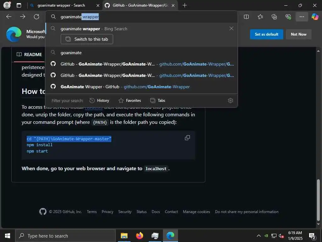Click the scrollbar down arrow
This screenshot has width=322, height=242.
click(318, 224)
